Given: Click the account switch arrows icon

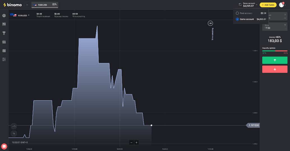Looking at the screenshot, I should 240,5.
